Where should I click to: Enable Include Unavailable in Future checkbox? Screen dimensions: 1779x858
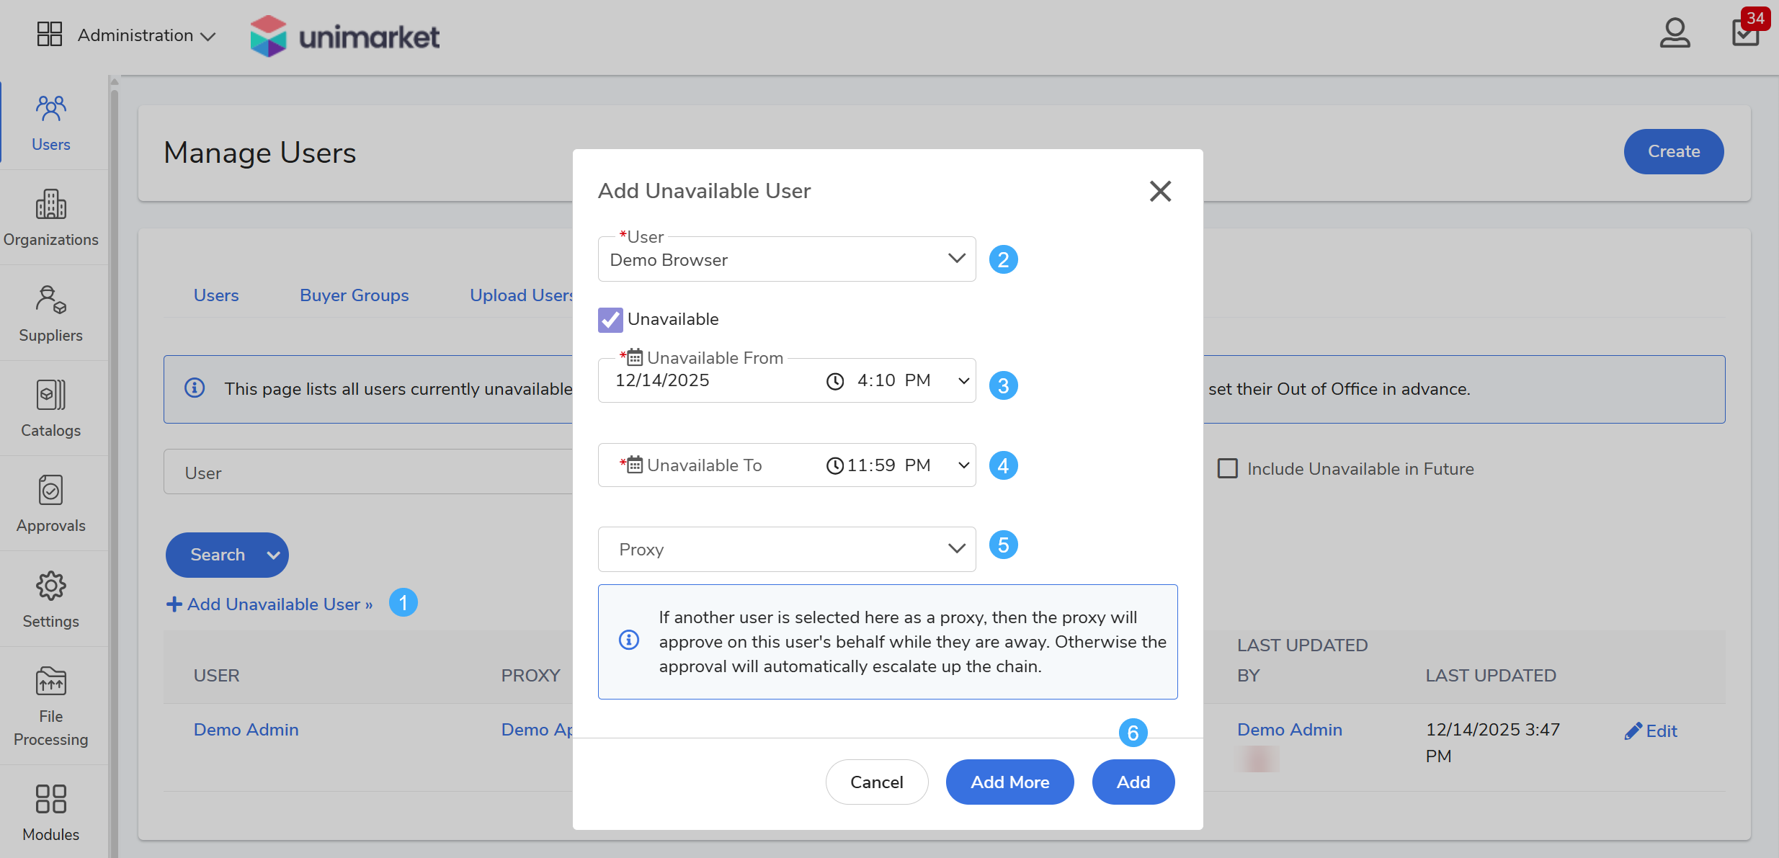pyautogui.click(x=1228, y=469)
